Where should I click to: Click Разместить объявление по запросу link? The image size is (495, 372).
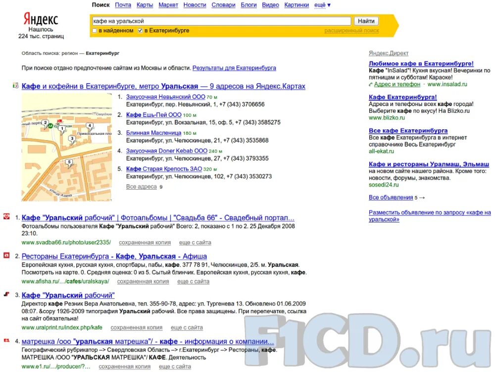pyautogui.click(x=430, y=216)
